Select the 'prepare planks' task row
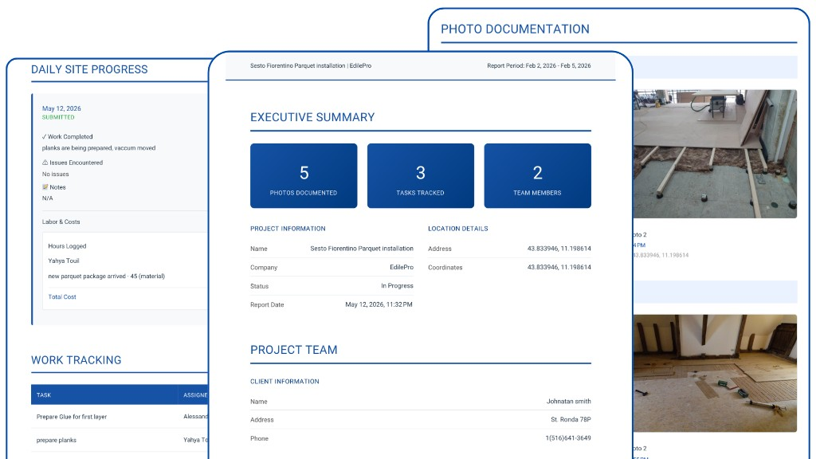This screenshot has height=459, width=816. coord(120,440)
